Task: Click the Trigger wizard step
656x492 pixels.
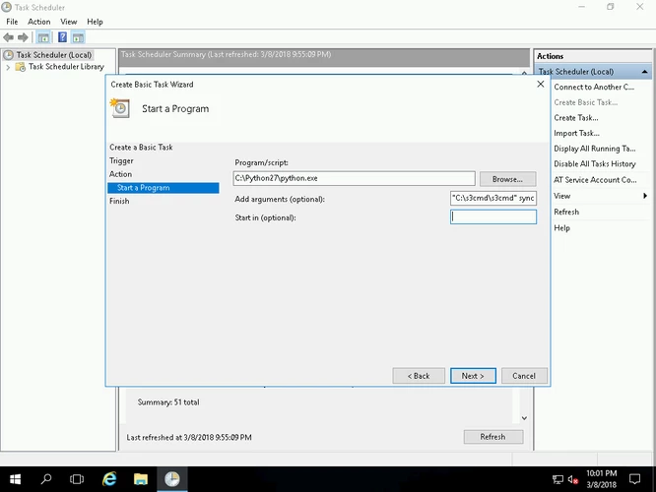Action: [121, 161]
